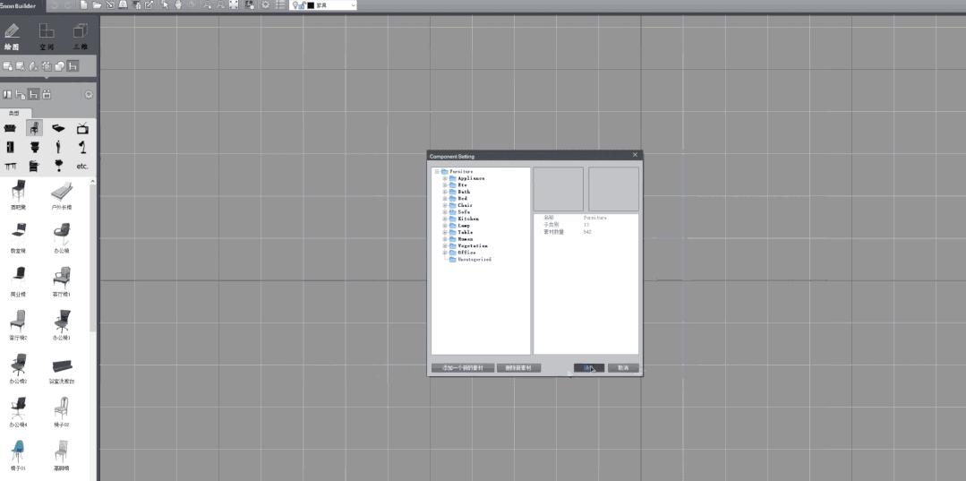The width and height of the screenshot is (966, 481).
Task: Click the highlighted confirm button in dialog
Action: click(x=589, y=368)
